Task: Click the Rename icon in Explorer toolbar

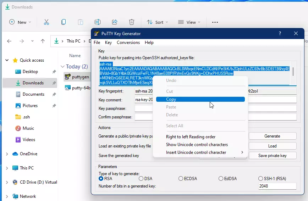Action: pyautogui.click(x=98, y=22)
